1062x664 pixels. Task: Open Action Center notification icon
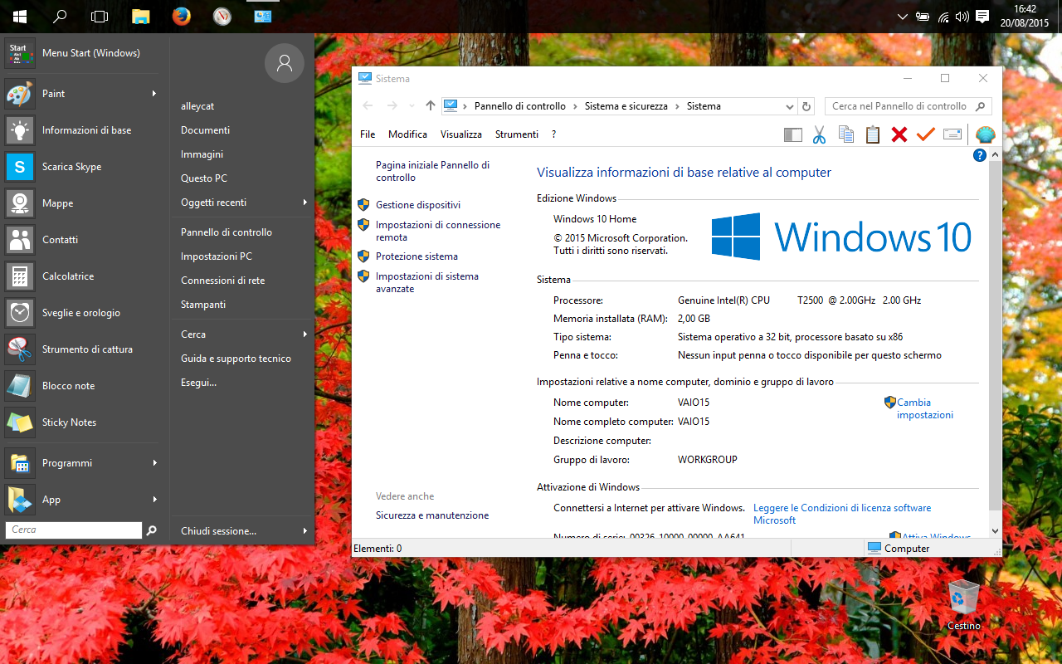[x=982, y=17]
